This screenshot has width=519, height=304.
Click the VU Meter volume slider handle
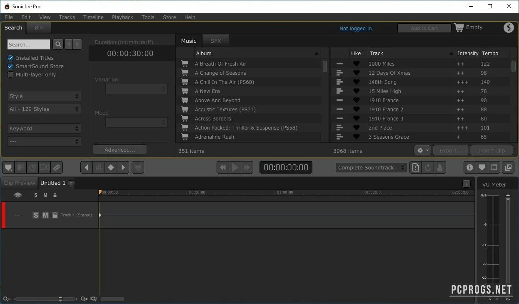(508, 197)
